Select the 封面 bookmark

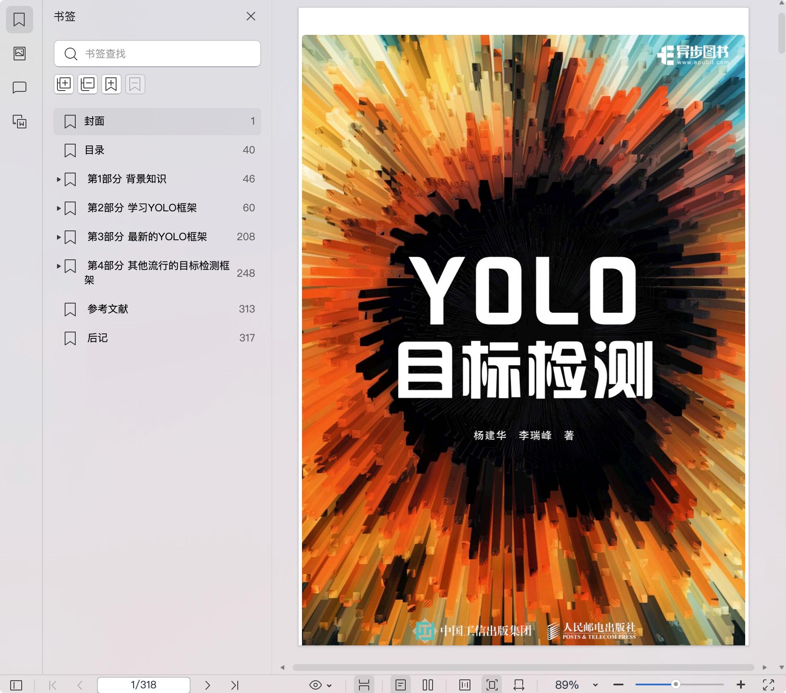pos(157,121)
